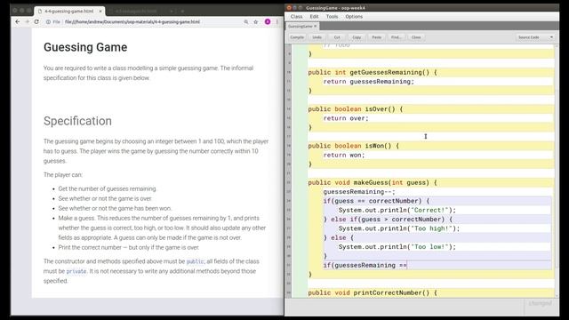Click 'Get the number of guesses remaining' bullet
Screen dimensions: 569x320
(107, 188)
